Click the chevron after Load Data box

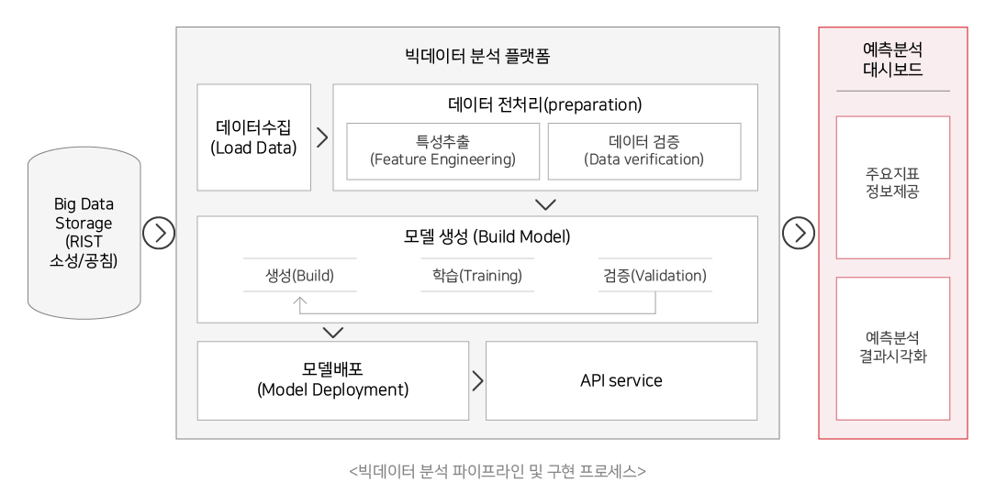pyautogui.click(x=323, y=137)
